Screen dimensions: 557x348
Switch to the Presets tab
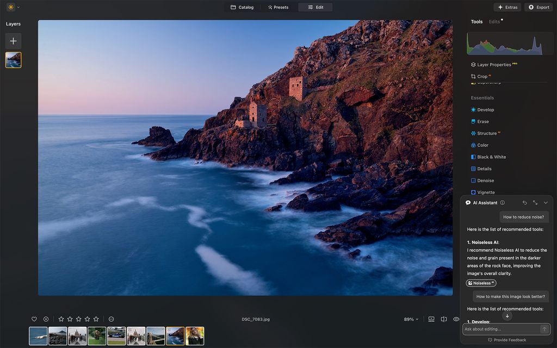click(x=278, y=7)
